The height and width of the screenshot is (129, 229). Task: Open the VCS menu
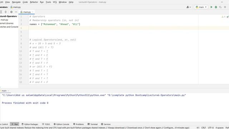pyautogui.click(x=55, y=2)
